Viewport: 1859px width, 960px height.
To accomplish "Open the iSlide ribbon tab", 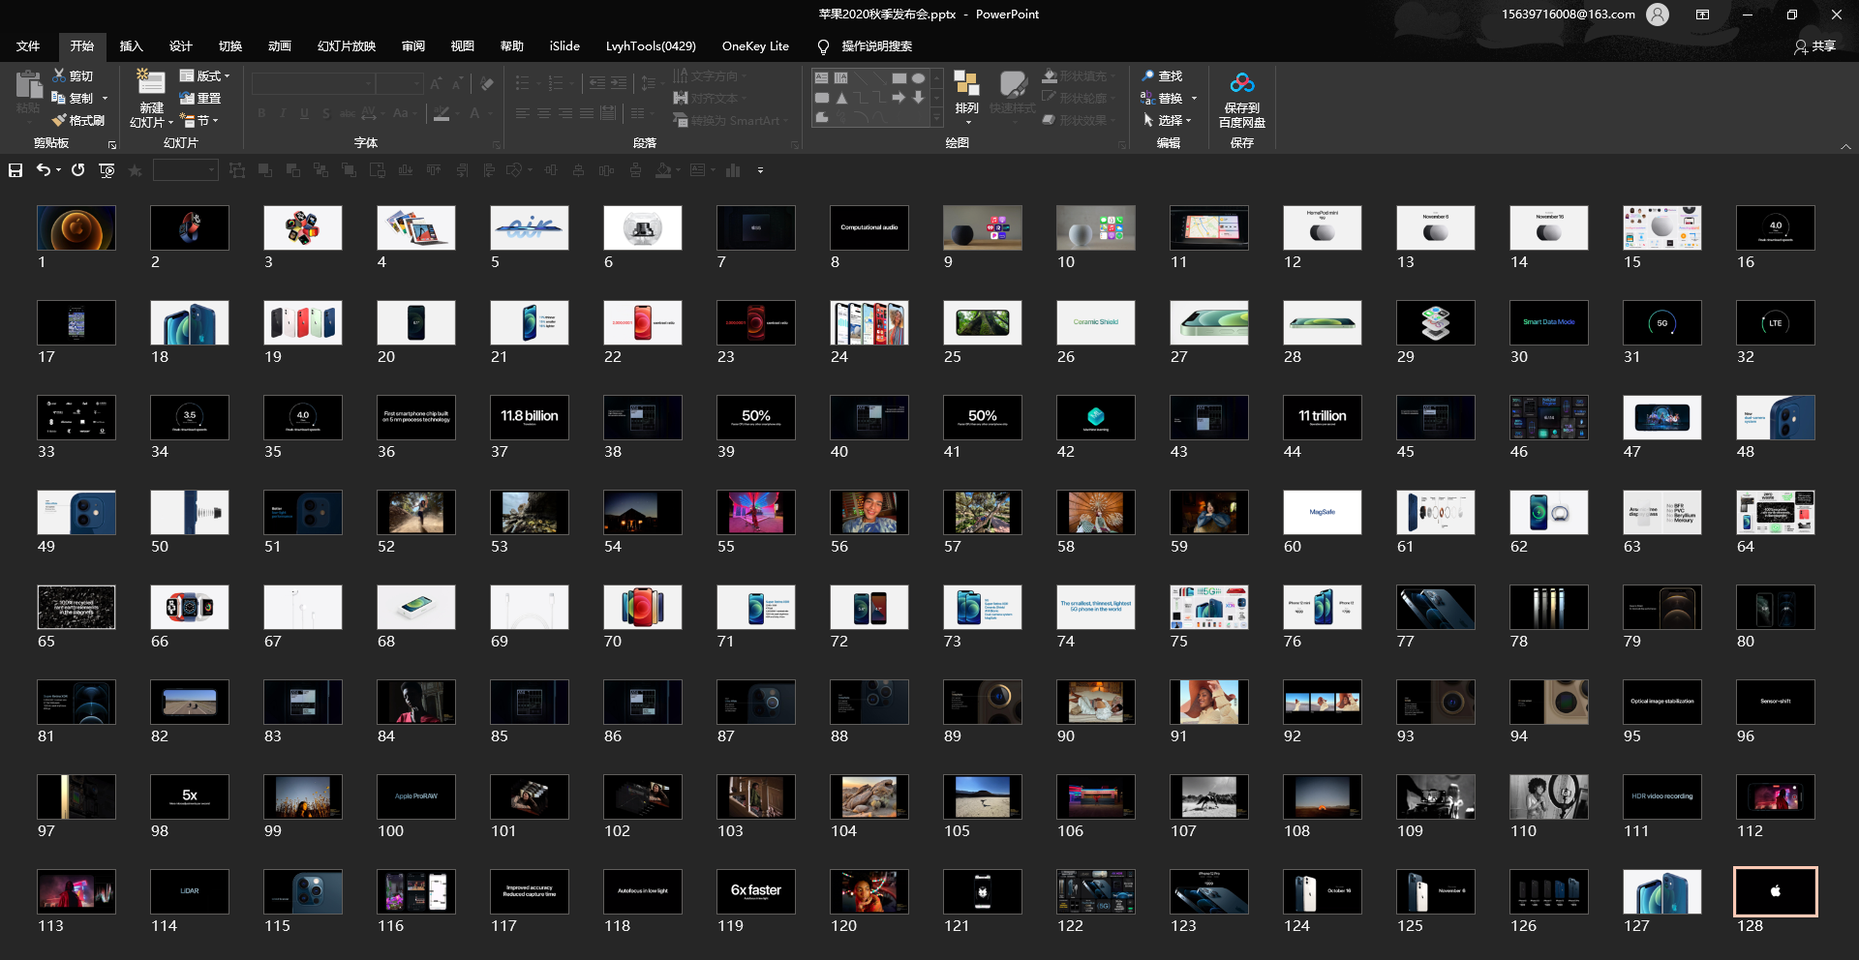I will pos(564,45).
